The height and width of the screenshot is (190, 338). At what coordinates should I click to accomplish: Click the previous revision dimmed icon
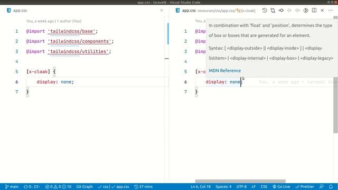point(289,11)
